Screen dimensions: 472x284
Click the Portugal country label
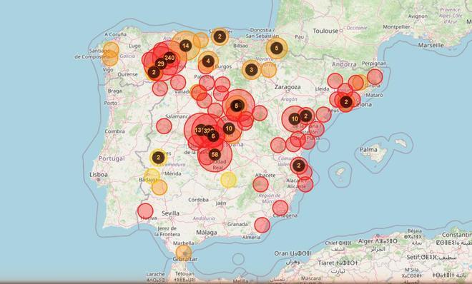(112, 158)
